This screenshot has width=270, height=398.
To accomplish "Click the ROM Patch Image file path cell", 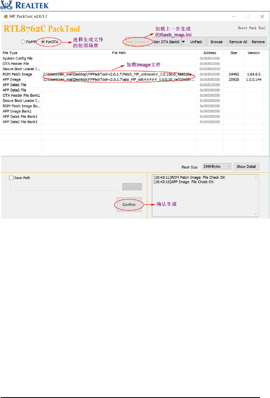I will point(119,74).
